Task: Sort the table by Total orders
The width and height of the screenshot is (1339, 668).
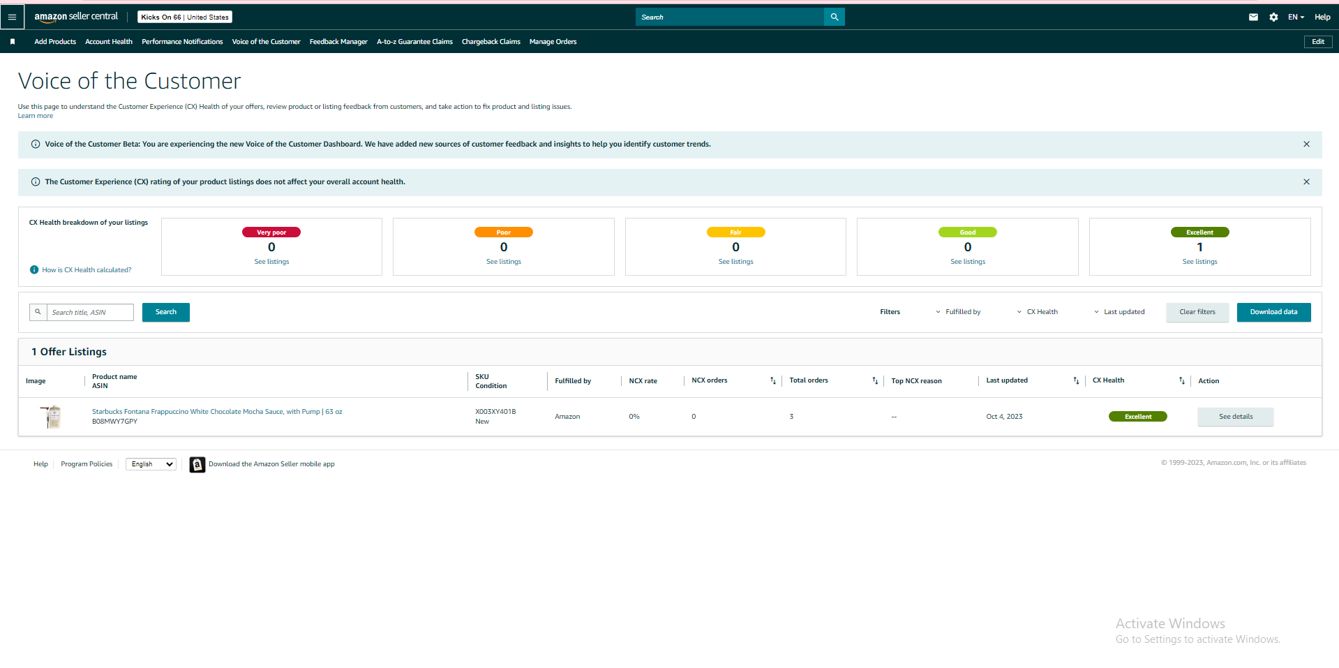Action: click(875, 380)
